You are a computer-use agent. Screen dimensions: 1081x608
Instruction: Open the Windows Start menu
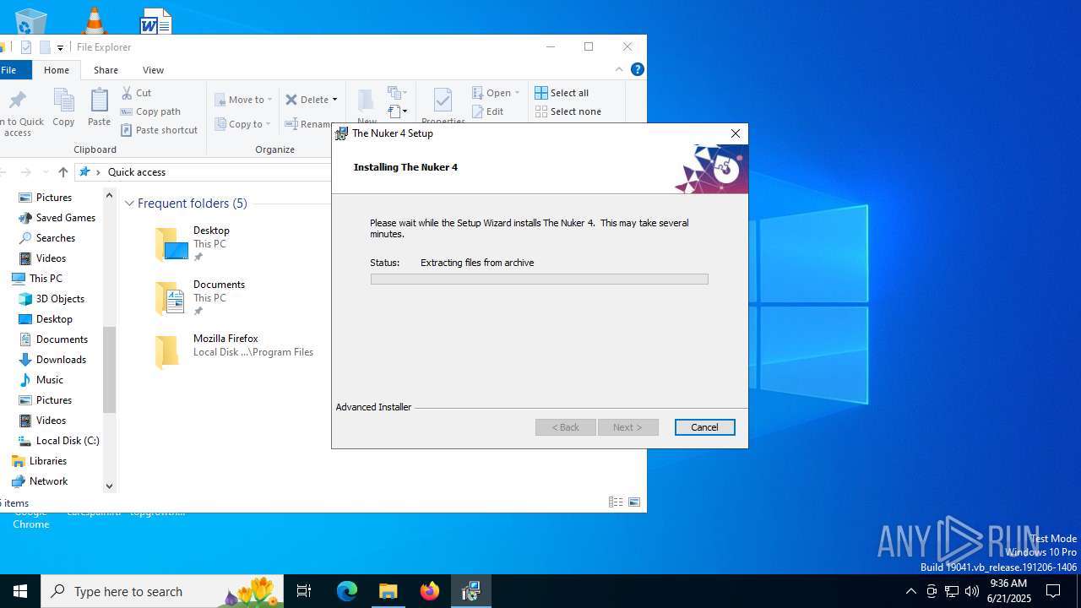click(x=20, y=591)
